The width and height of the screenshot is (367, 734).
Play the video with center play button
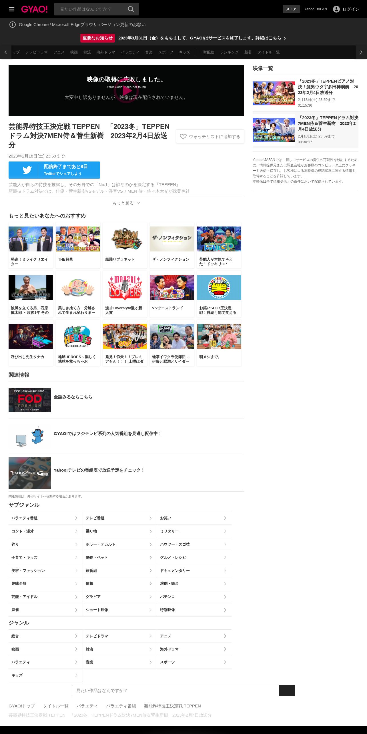[126, 91]
